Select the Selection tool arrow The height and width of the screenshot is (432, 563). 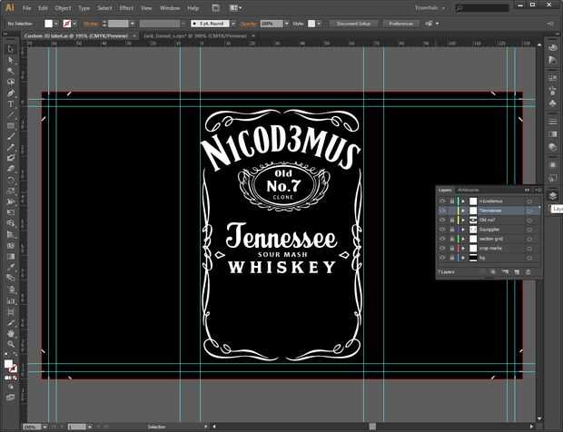(x=11, y=49)
